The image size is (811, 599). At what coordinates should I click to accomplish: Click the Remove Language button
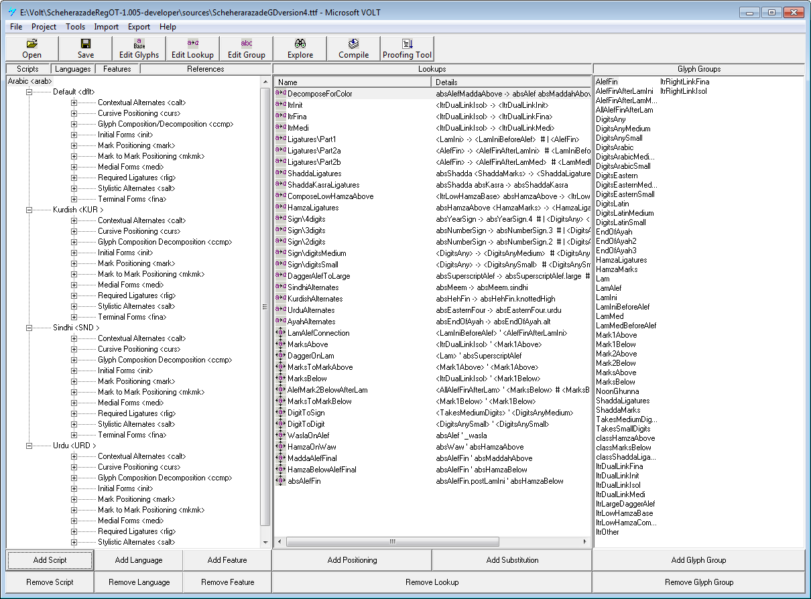point(139,582)
